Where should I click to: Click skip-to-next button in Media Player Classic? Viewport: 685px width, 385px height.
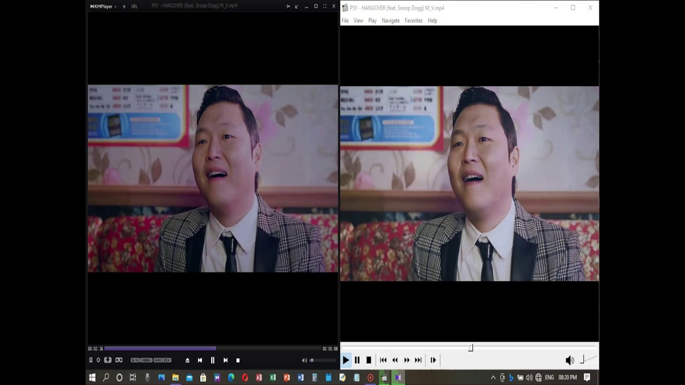coord(418,360)
